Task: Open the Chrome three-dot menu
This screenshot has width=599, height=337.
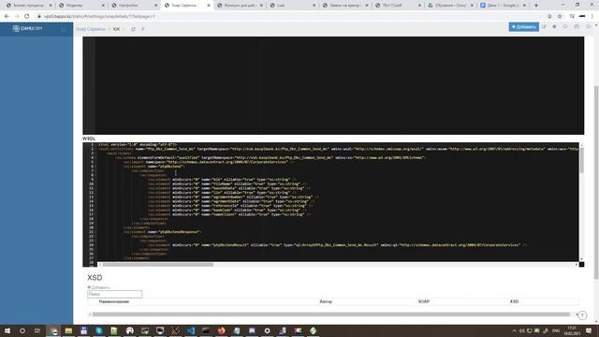Action: point(592,17)
